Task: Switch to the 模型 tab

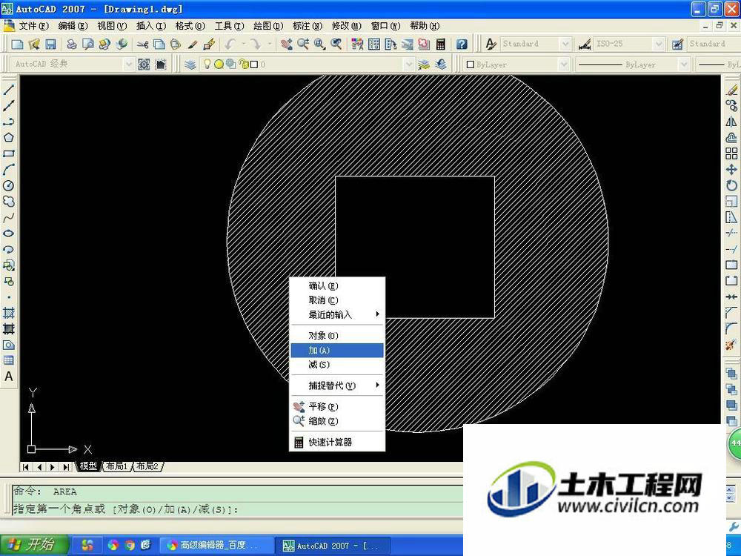Action: pos(88,466)
